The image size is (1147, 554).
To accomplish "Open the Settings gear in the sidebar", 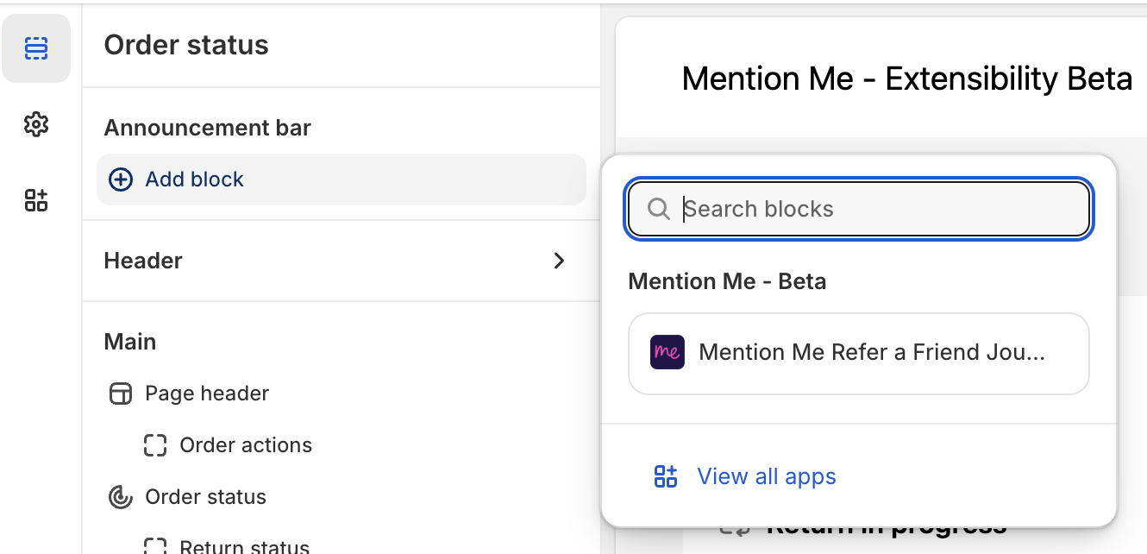I will (x=35, y=124).
